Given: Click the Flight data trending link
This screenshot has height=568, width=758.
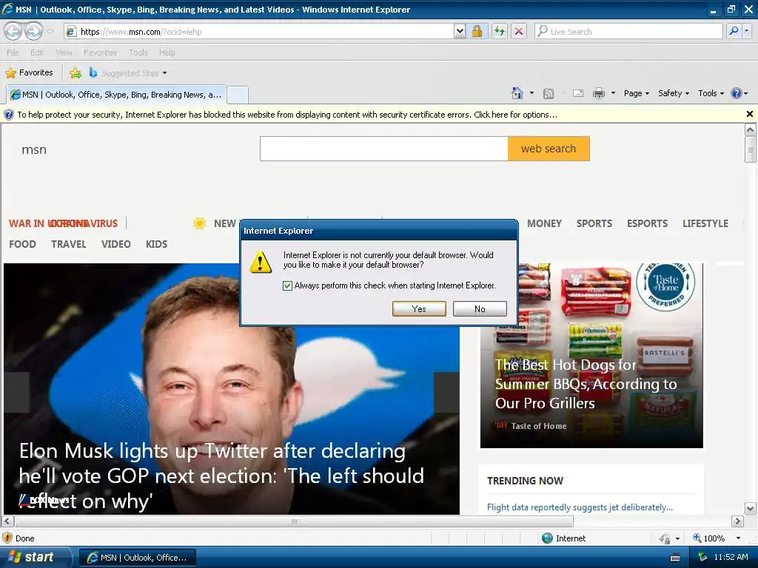Looking at the screenshot, I should [x=580, y=507].
